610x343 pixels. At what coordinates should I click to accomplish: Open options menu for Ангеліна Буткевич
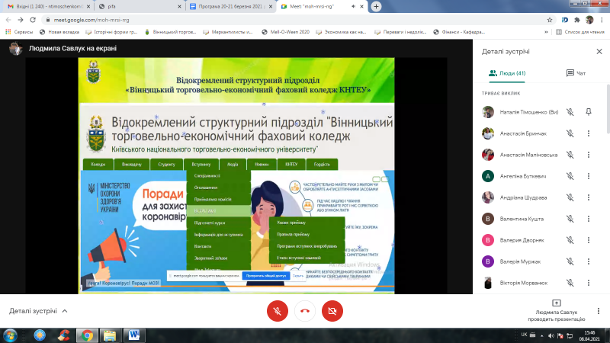click(x=589, y=176)
